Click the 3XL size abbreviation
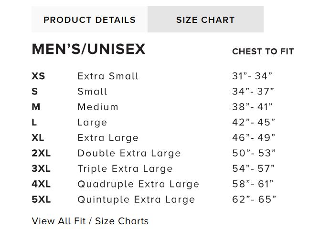 (41, 168)
